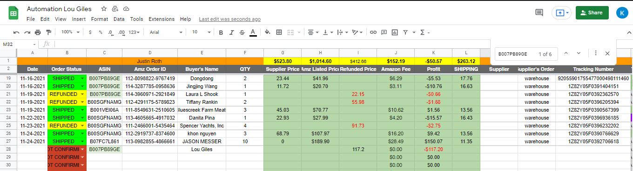Star the Automation Lou Giles document
This screenshot has height=171, width=633.
(103, 9)
